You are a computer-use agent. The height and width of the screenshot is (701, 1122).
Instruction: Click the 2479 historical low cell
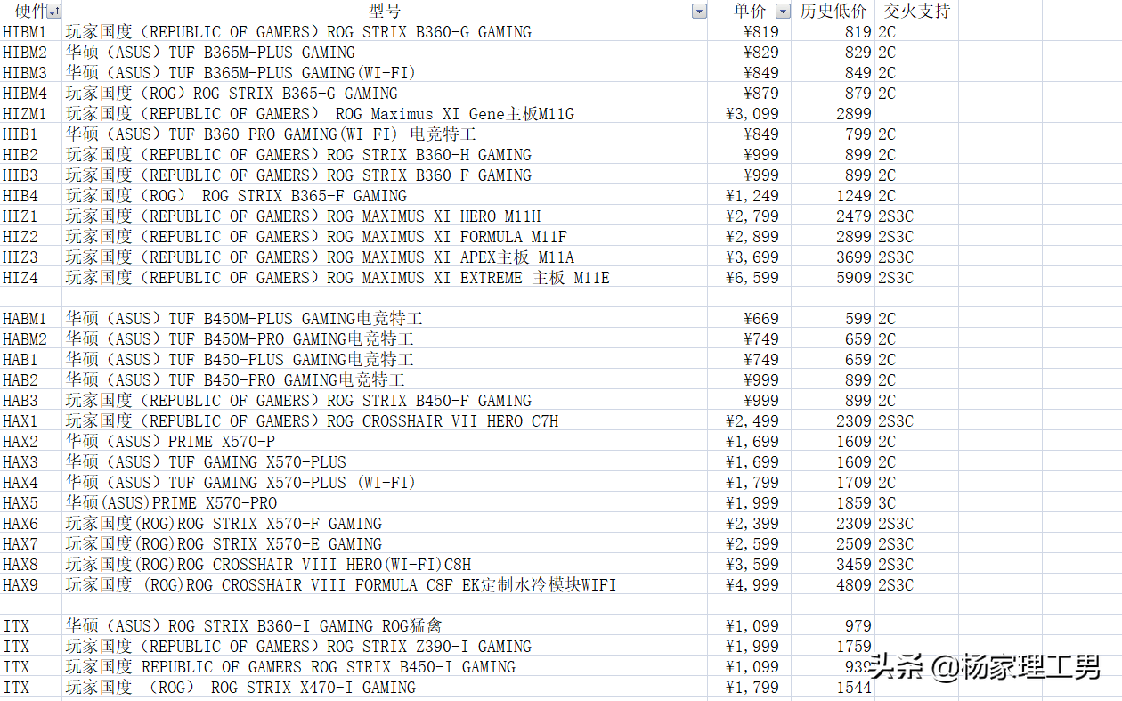[833, 216]
